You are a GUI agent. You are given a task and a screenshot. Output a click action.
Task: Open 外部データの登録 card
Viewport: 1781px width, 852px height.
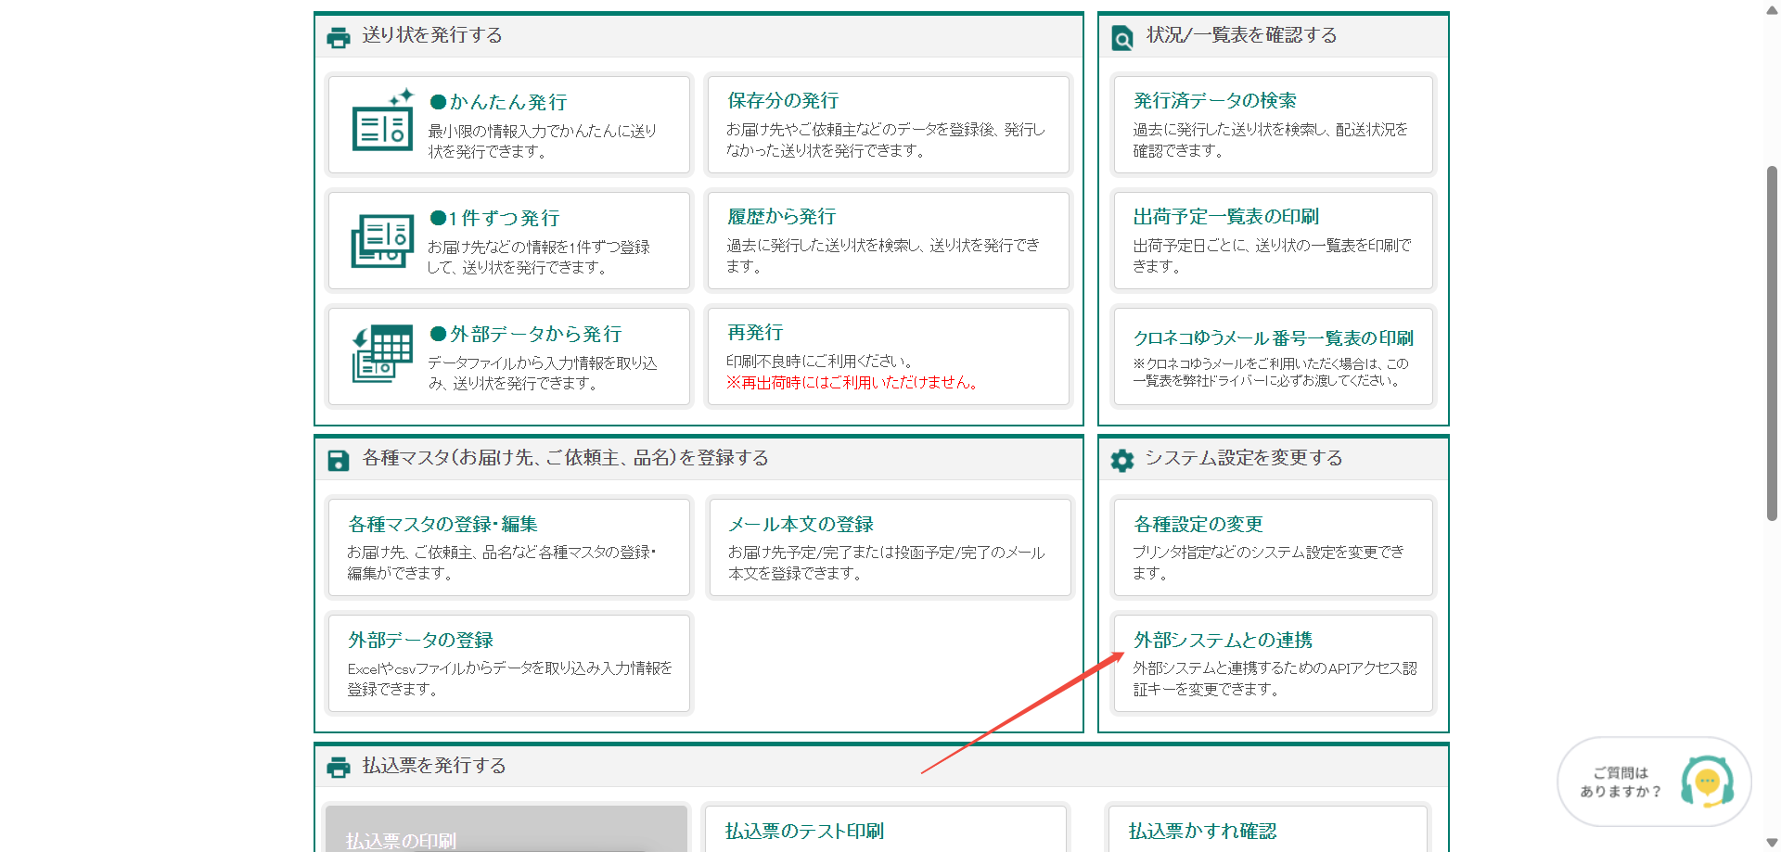tap(509, 664)
